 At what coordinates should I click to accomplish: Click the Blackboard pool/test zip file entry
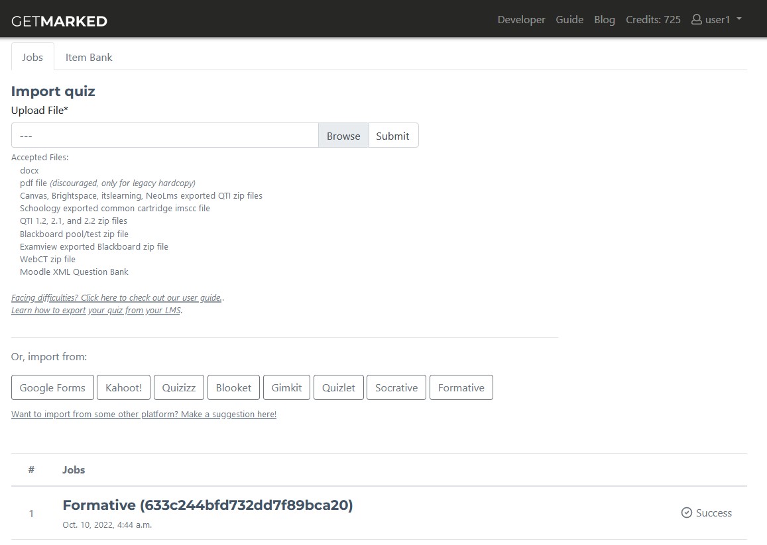[74, 234]
